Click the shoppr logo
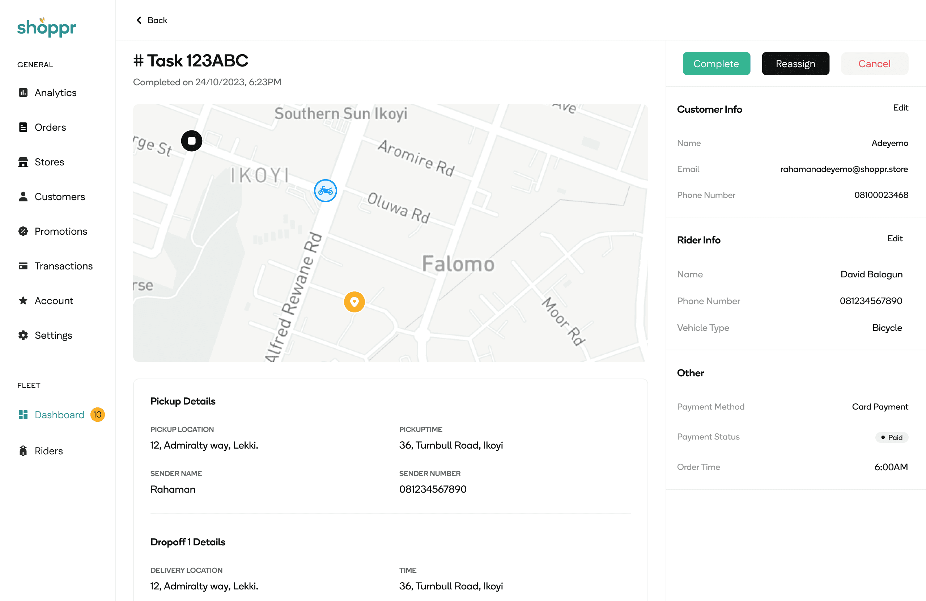The image size is (926, 601). [x=46, y=27]
